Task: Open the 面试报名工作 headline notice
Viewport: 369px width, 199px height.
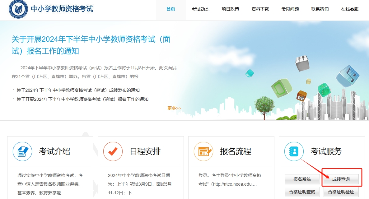Action: 91,45
